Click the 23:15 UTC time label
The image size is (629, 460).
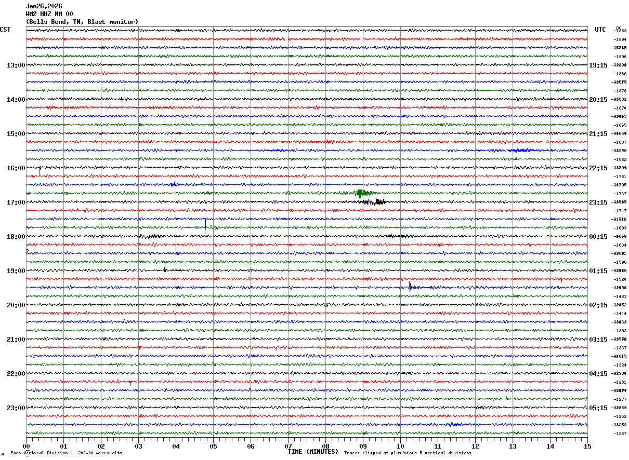coord(598,202)
